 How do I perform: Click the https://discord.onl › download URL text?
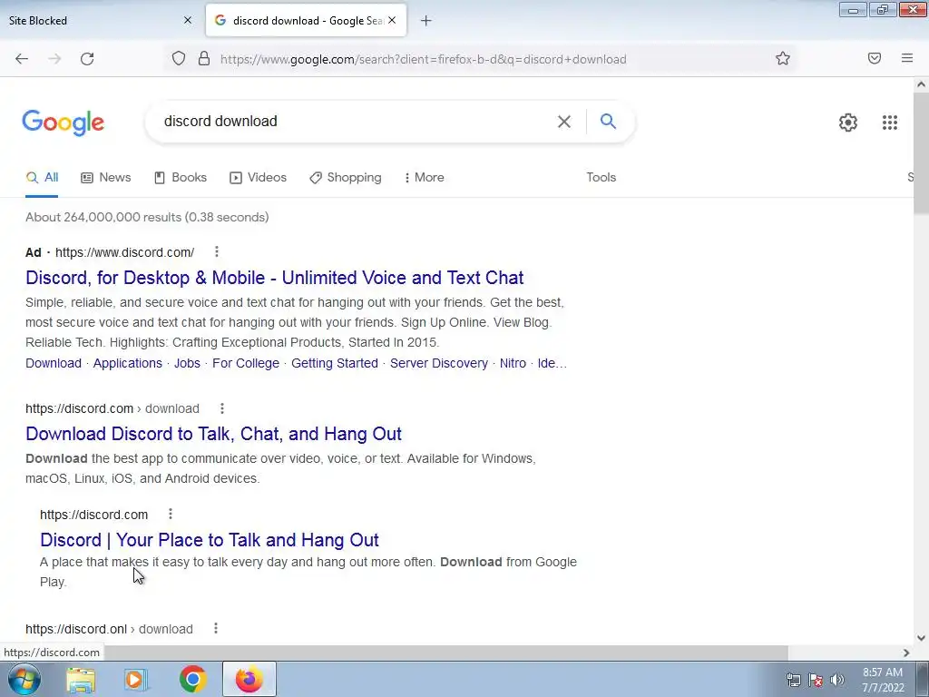[x=109, y=629]
